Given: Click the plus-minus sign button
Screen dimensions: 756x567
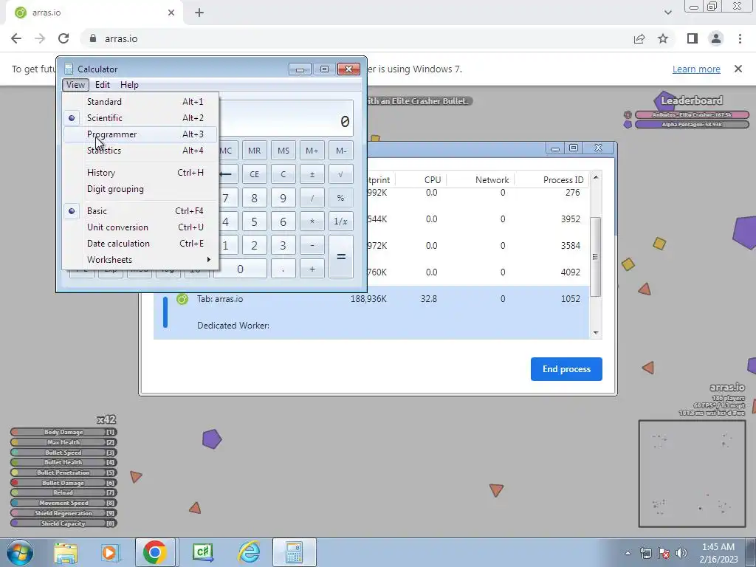Looking at the screenshot, I should pos(312,174).
